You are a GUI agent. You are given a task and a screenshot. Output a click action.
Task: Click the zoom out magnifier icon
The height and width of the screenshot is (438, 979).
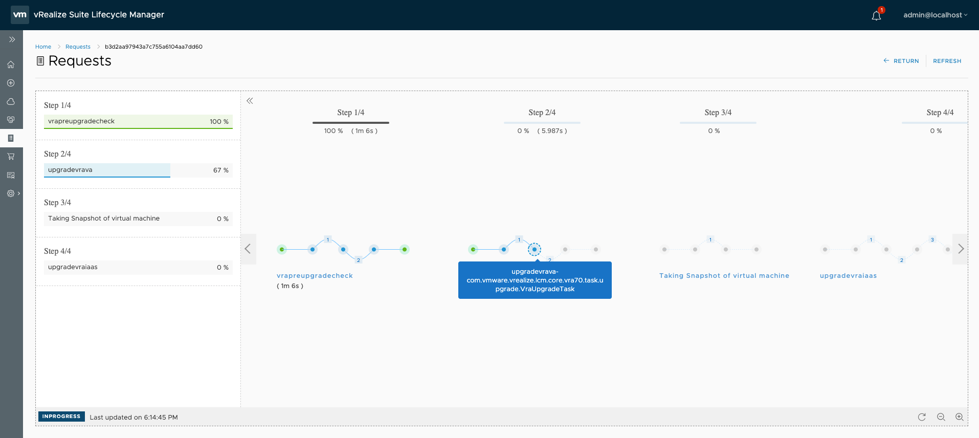tap(941, 417)
